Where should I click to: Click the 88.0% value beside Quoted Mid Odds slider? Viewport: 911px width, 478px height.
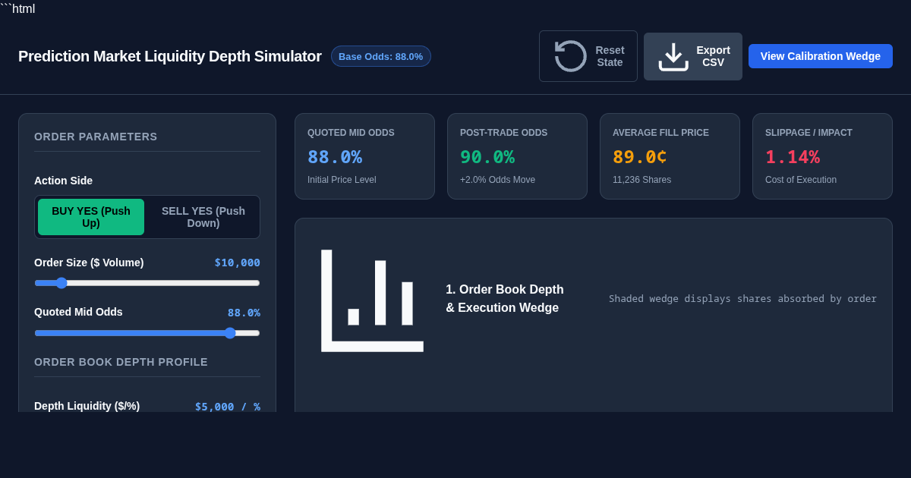click(x=244, y=313)
